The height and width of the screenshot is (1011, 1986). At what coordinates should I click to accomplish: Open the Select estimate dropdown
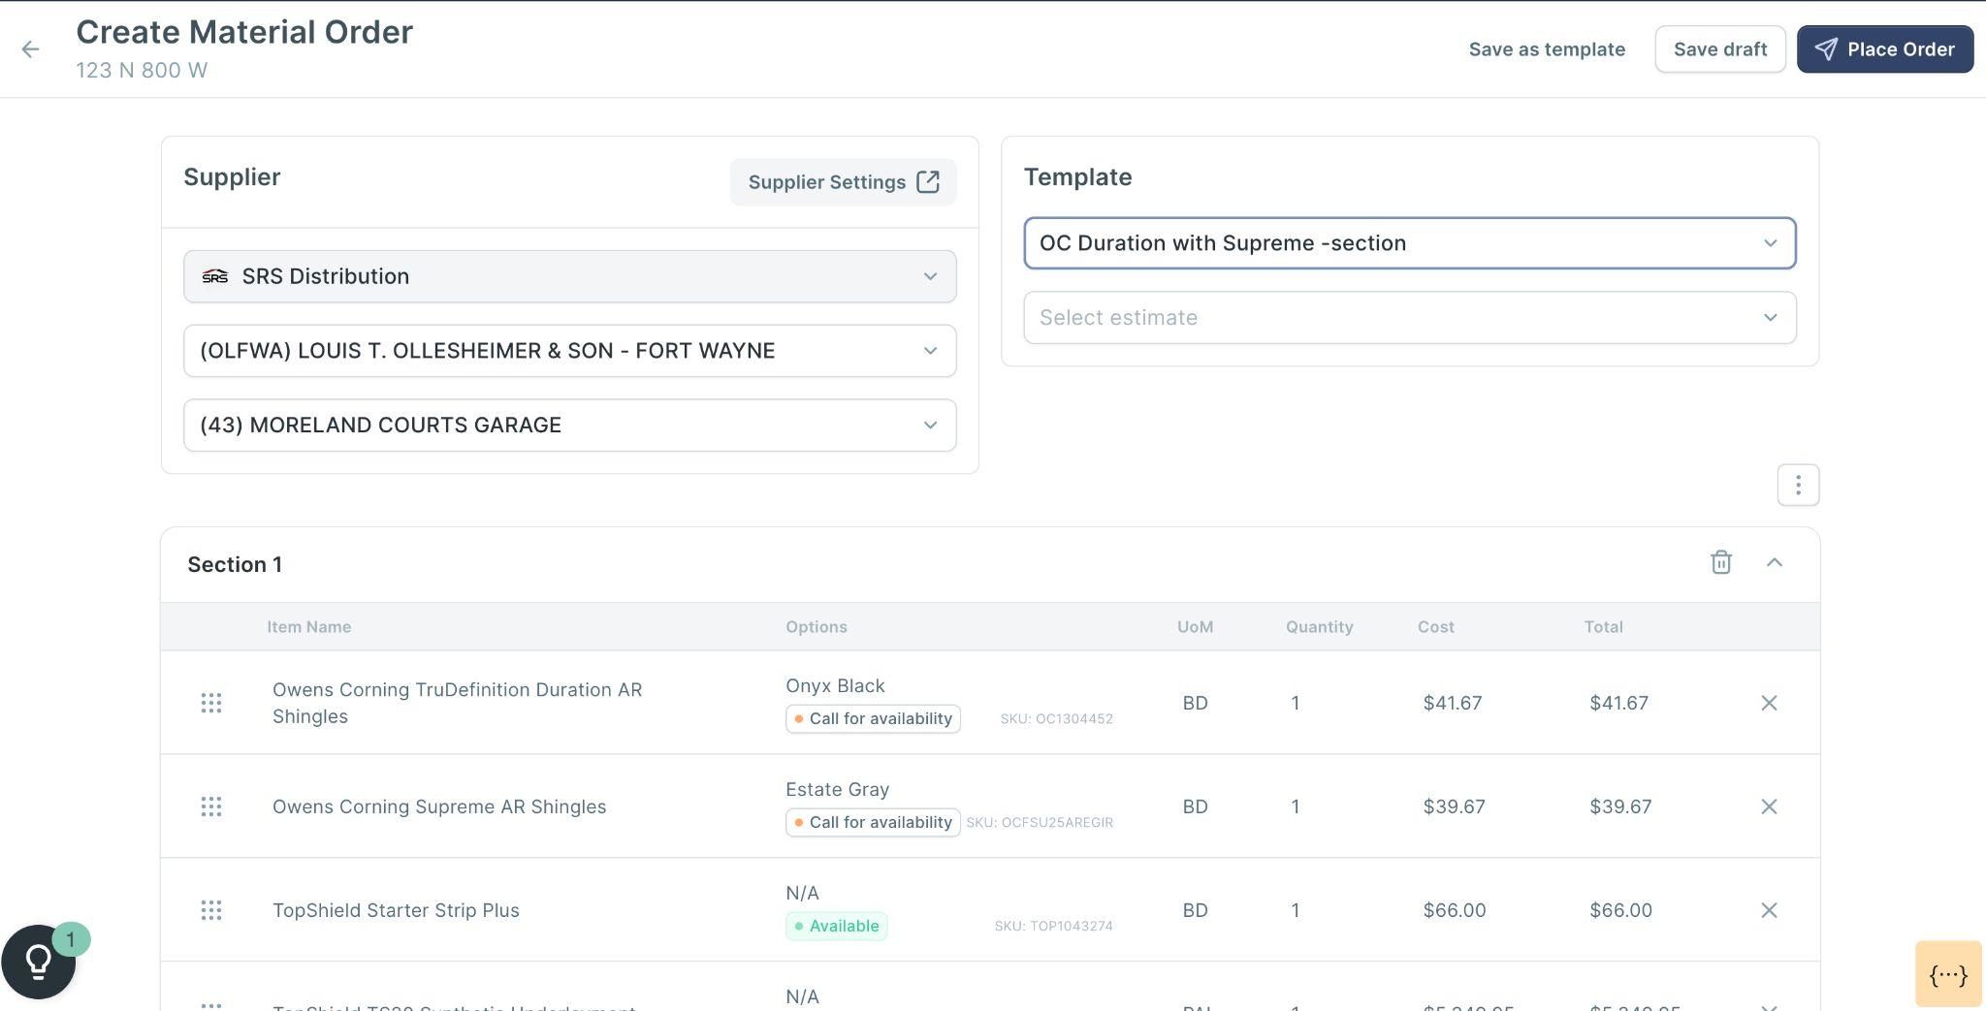coord(1409,318)
